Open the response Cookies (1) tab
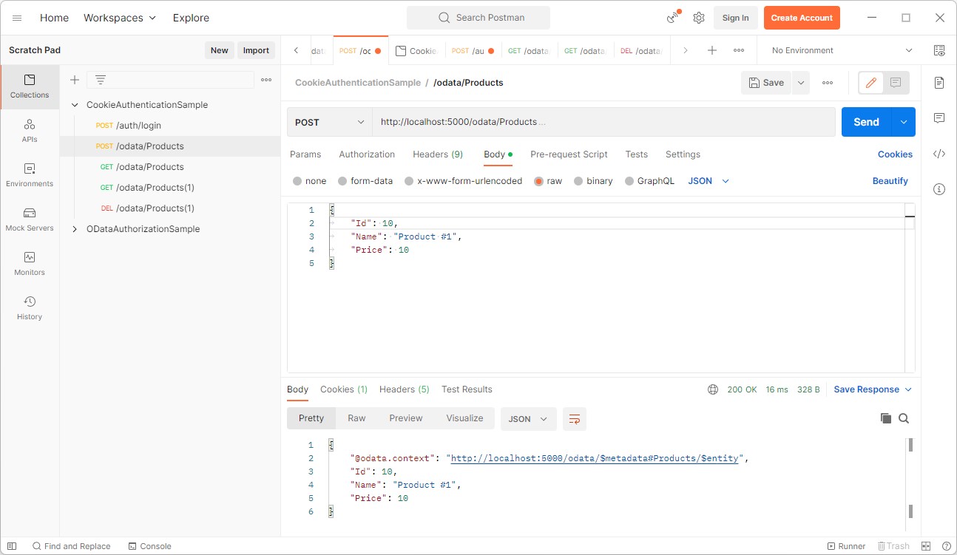The width and height of the screenshot is (957, 555). (344, 389)
